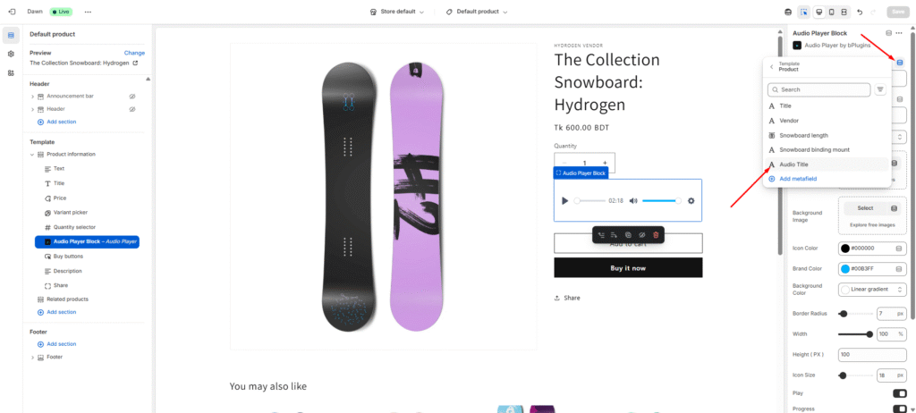
Task: Open the app embeds icon in sidebar
Action: pos(11,72)
